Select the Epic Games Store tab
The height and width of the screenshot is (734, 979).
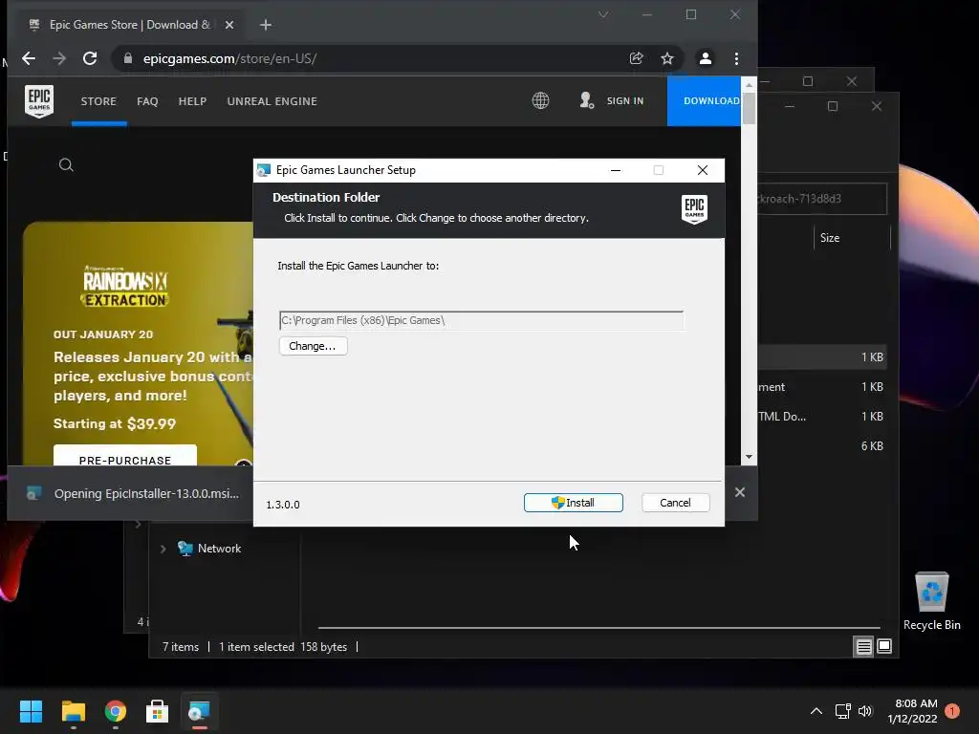tap(129, 25)
